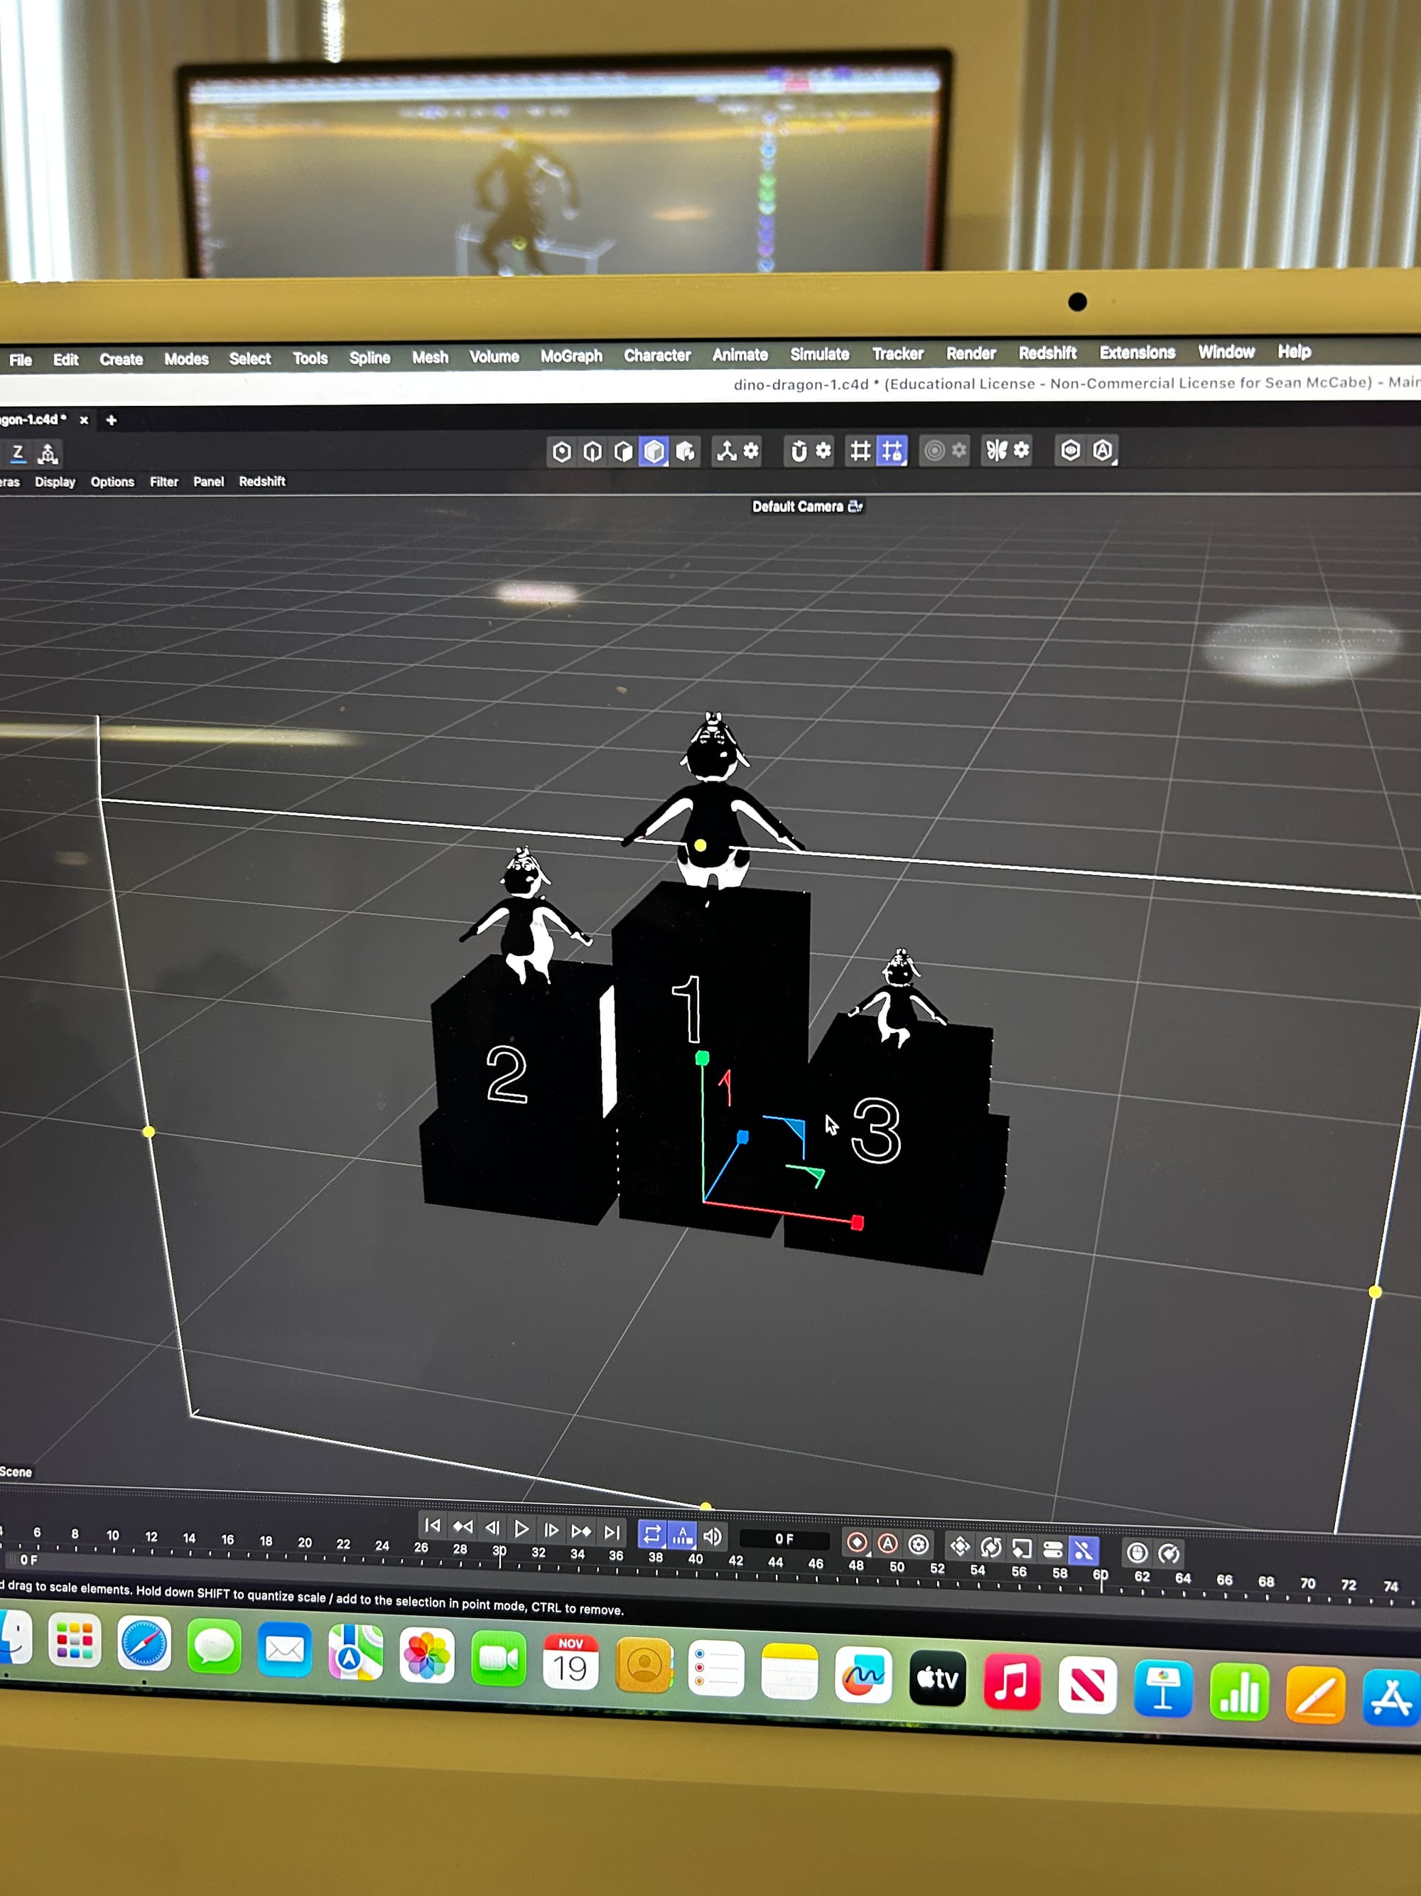Toggle the Enable Snap magnet icon
This screenshot has height=1896, width=1421.
799,451
